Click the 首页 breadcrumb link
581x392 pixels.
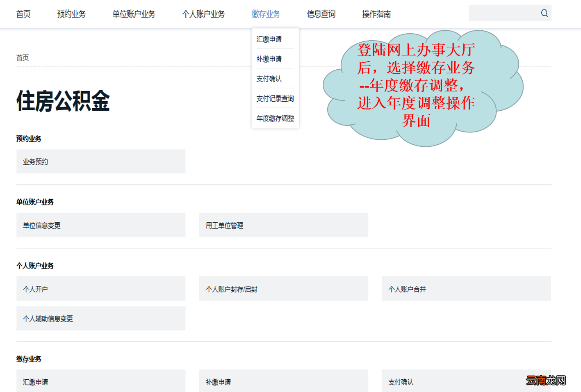coord(23,57)
